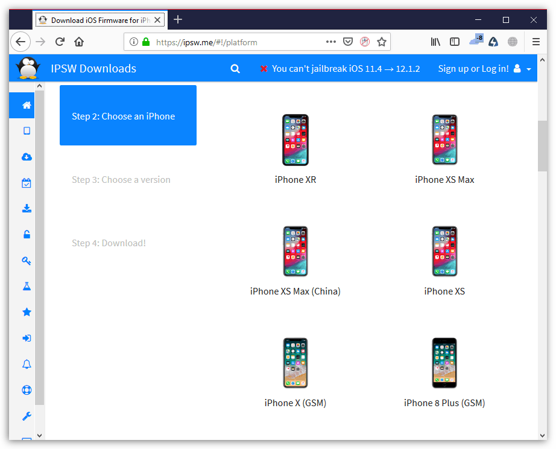
Task: Click the browser home button
Action: tap(79, 42)
